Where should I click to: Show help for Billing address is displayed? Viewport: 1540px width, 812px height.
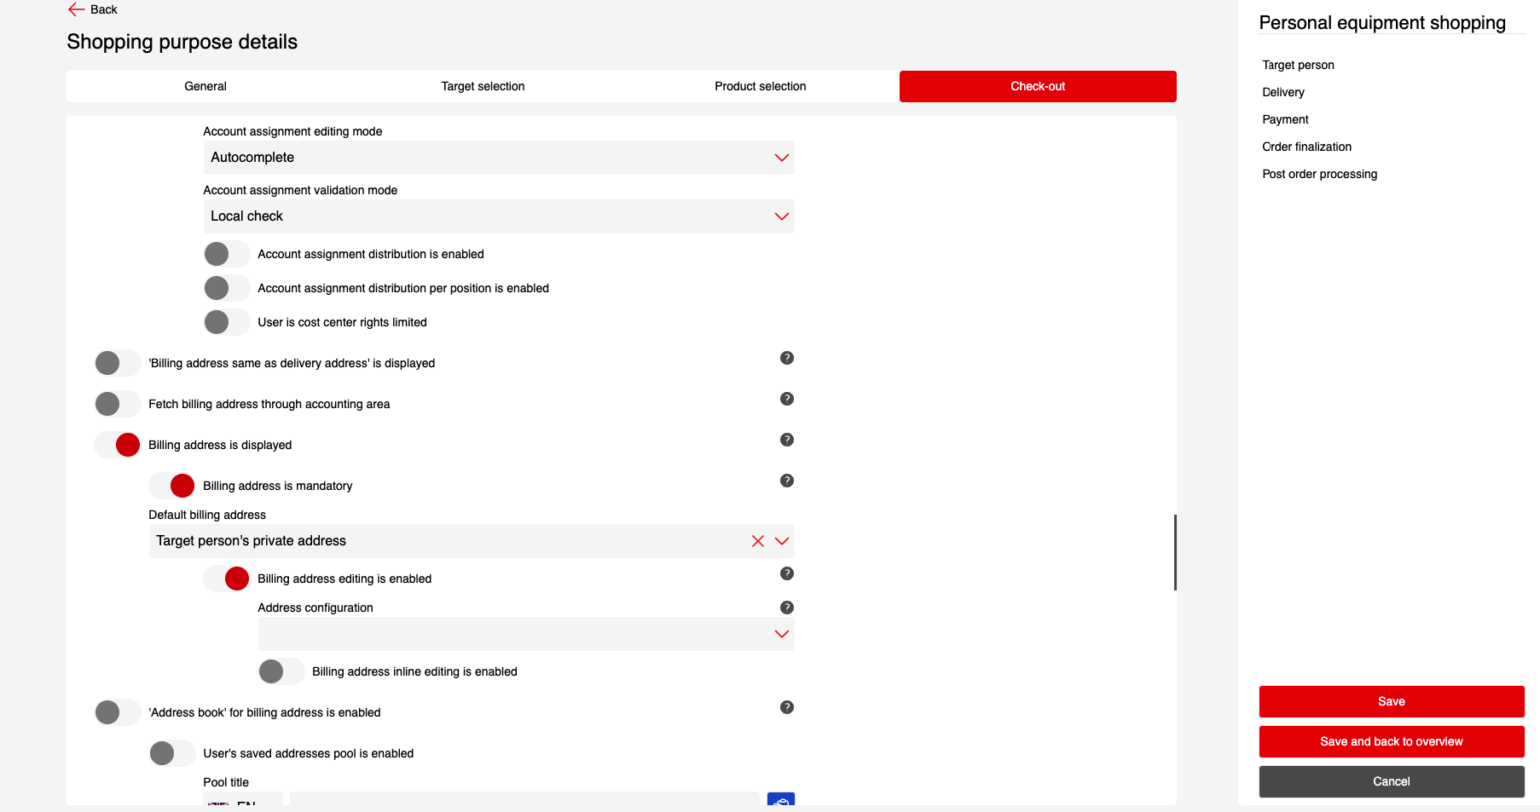pos(786,440)
